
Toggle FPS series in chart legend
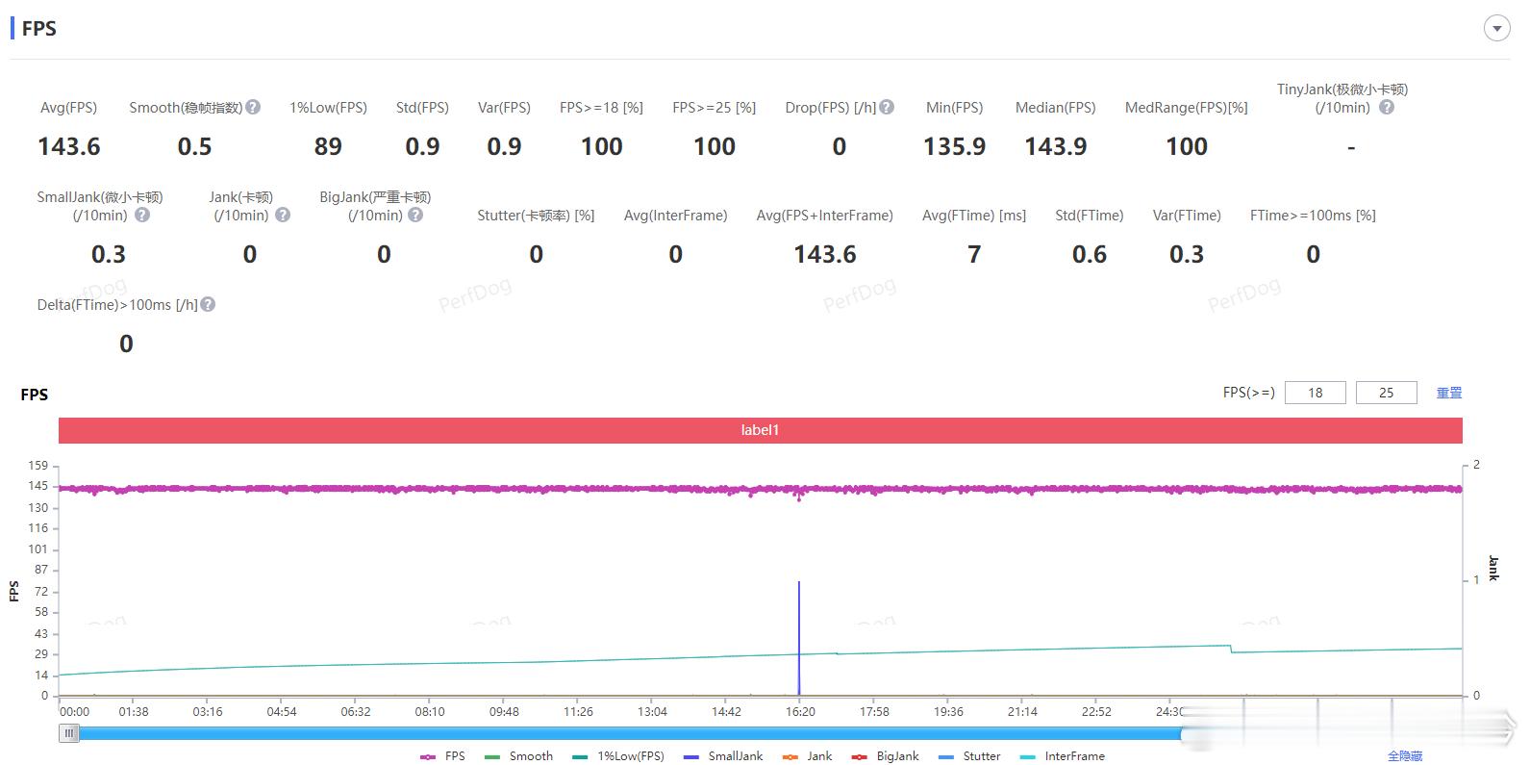[x=443, y=756]
